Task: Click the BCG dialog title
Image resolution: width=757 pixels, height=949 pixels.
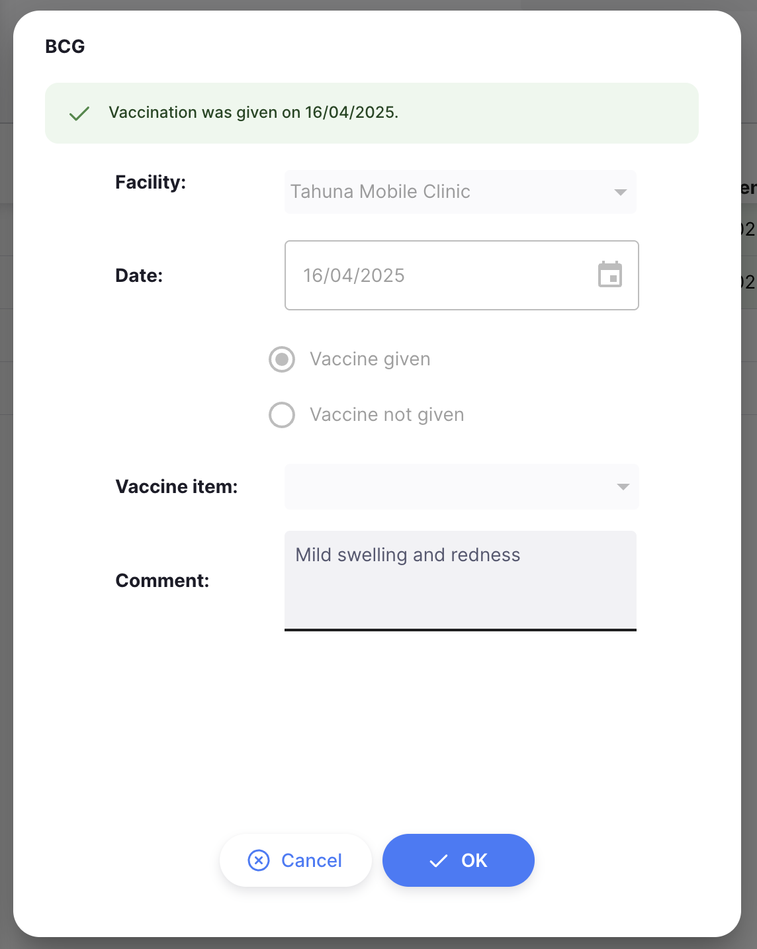Action: (x=64, y=46)
